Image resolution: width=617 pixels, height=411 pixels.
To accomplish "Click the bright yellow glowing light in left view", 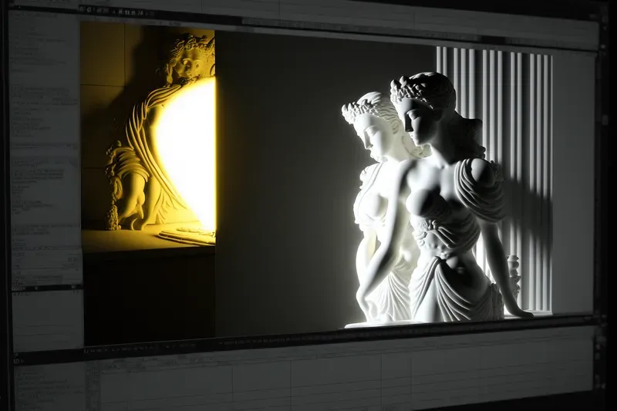I will tap(189, 154).
